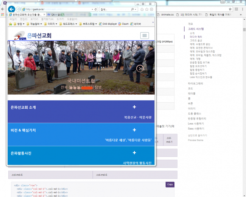The height and width of the screenshot is (197, 246).
Task: Open the 창업 favorites folder dropdown
Action: [x=19, y=24]
